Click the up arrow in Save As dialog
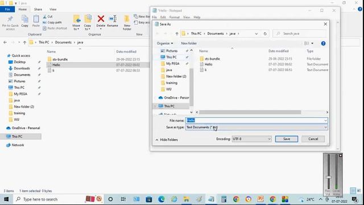Viewport: 364px width, 205px height. pos(177,34)
